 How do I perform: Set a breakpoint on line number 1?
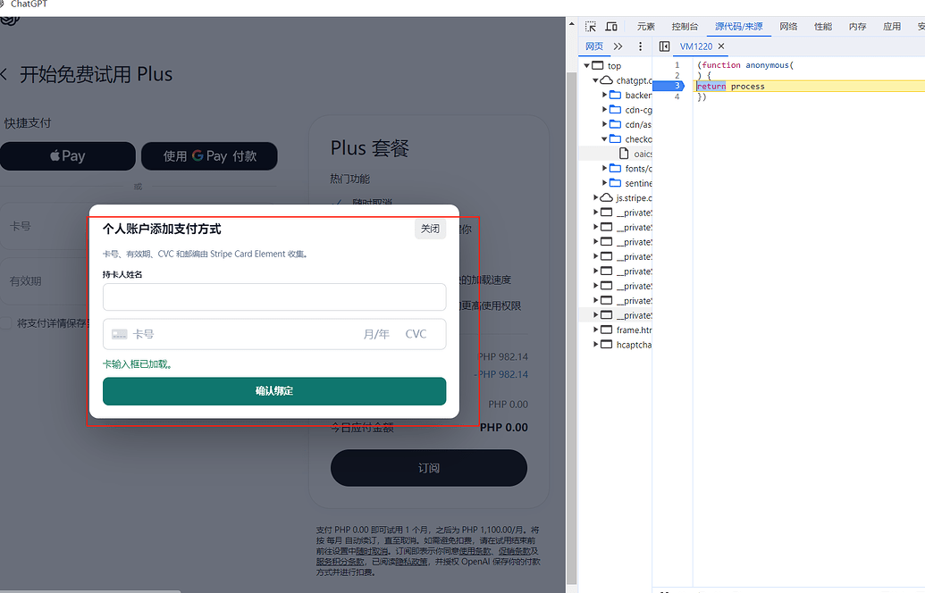677,65
